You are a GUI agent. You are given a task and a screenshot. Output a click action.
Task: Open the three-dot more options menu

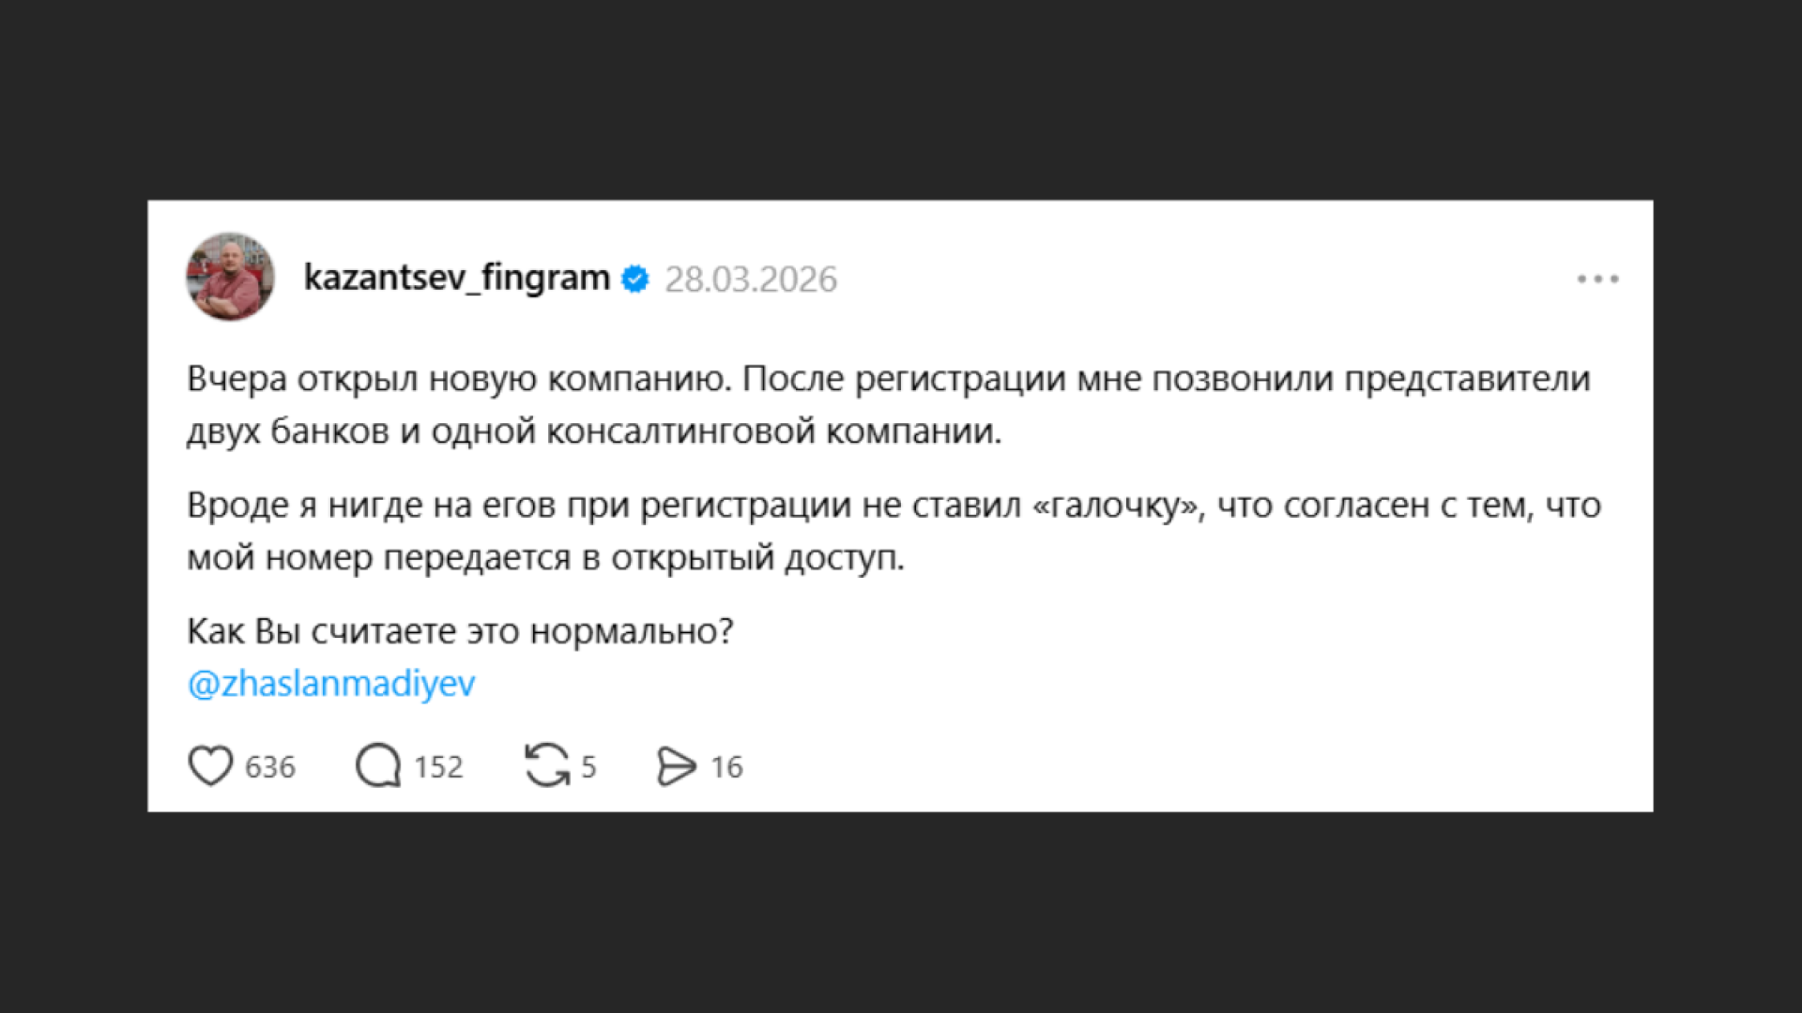(1597, 279)
